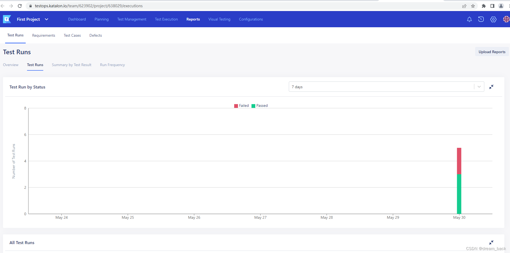Image resolution: width=510 pixels, height=253 pixels.
Task: Open the Reports menu
Action: (193, 19)
